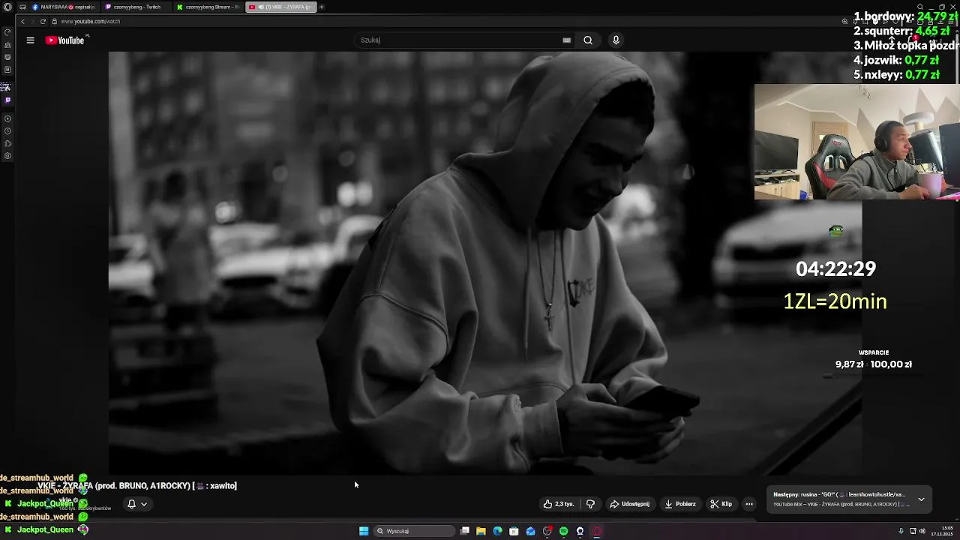Open system tray volume control
Image resolution: width=960 pixels, height=540 pixels.
(x=922, y=531)
